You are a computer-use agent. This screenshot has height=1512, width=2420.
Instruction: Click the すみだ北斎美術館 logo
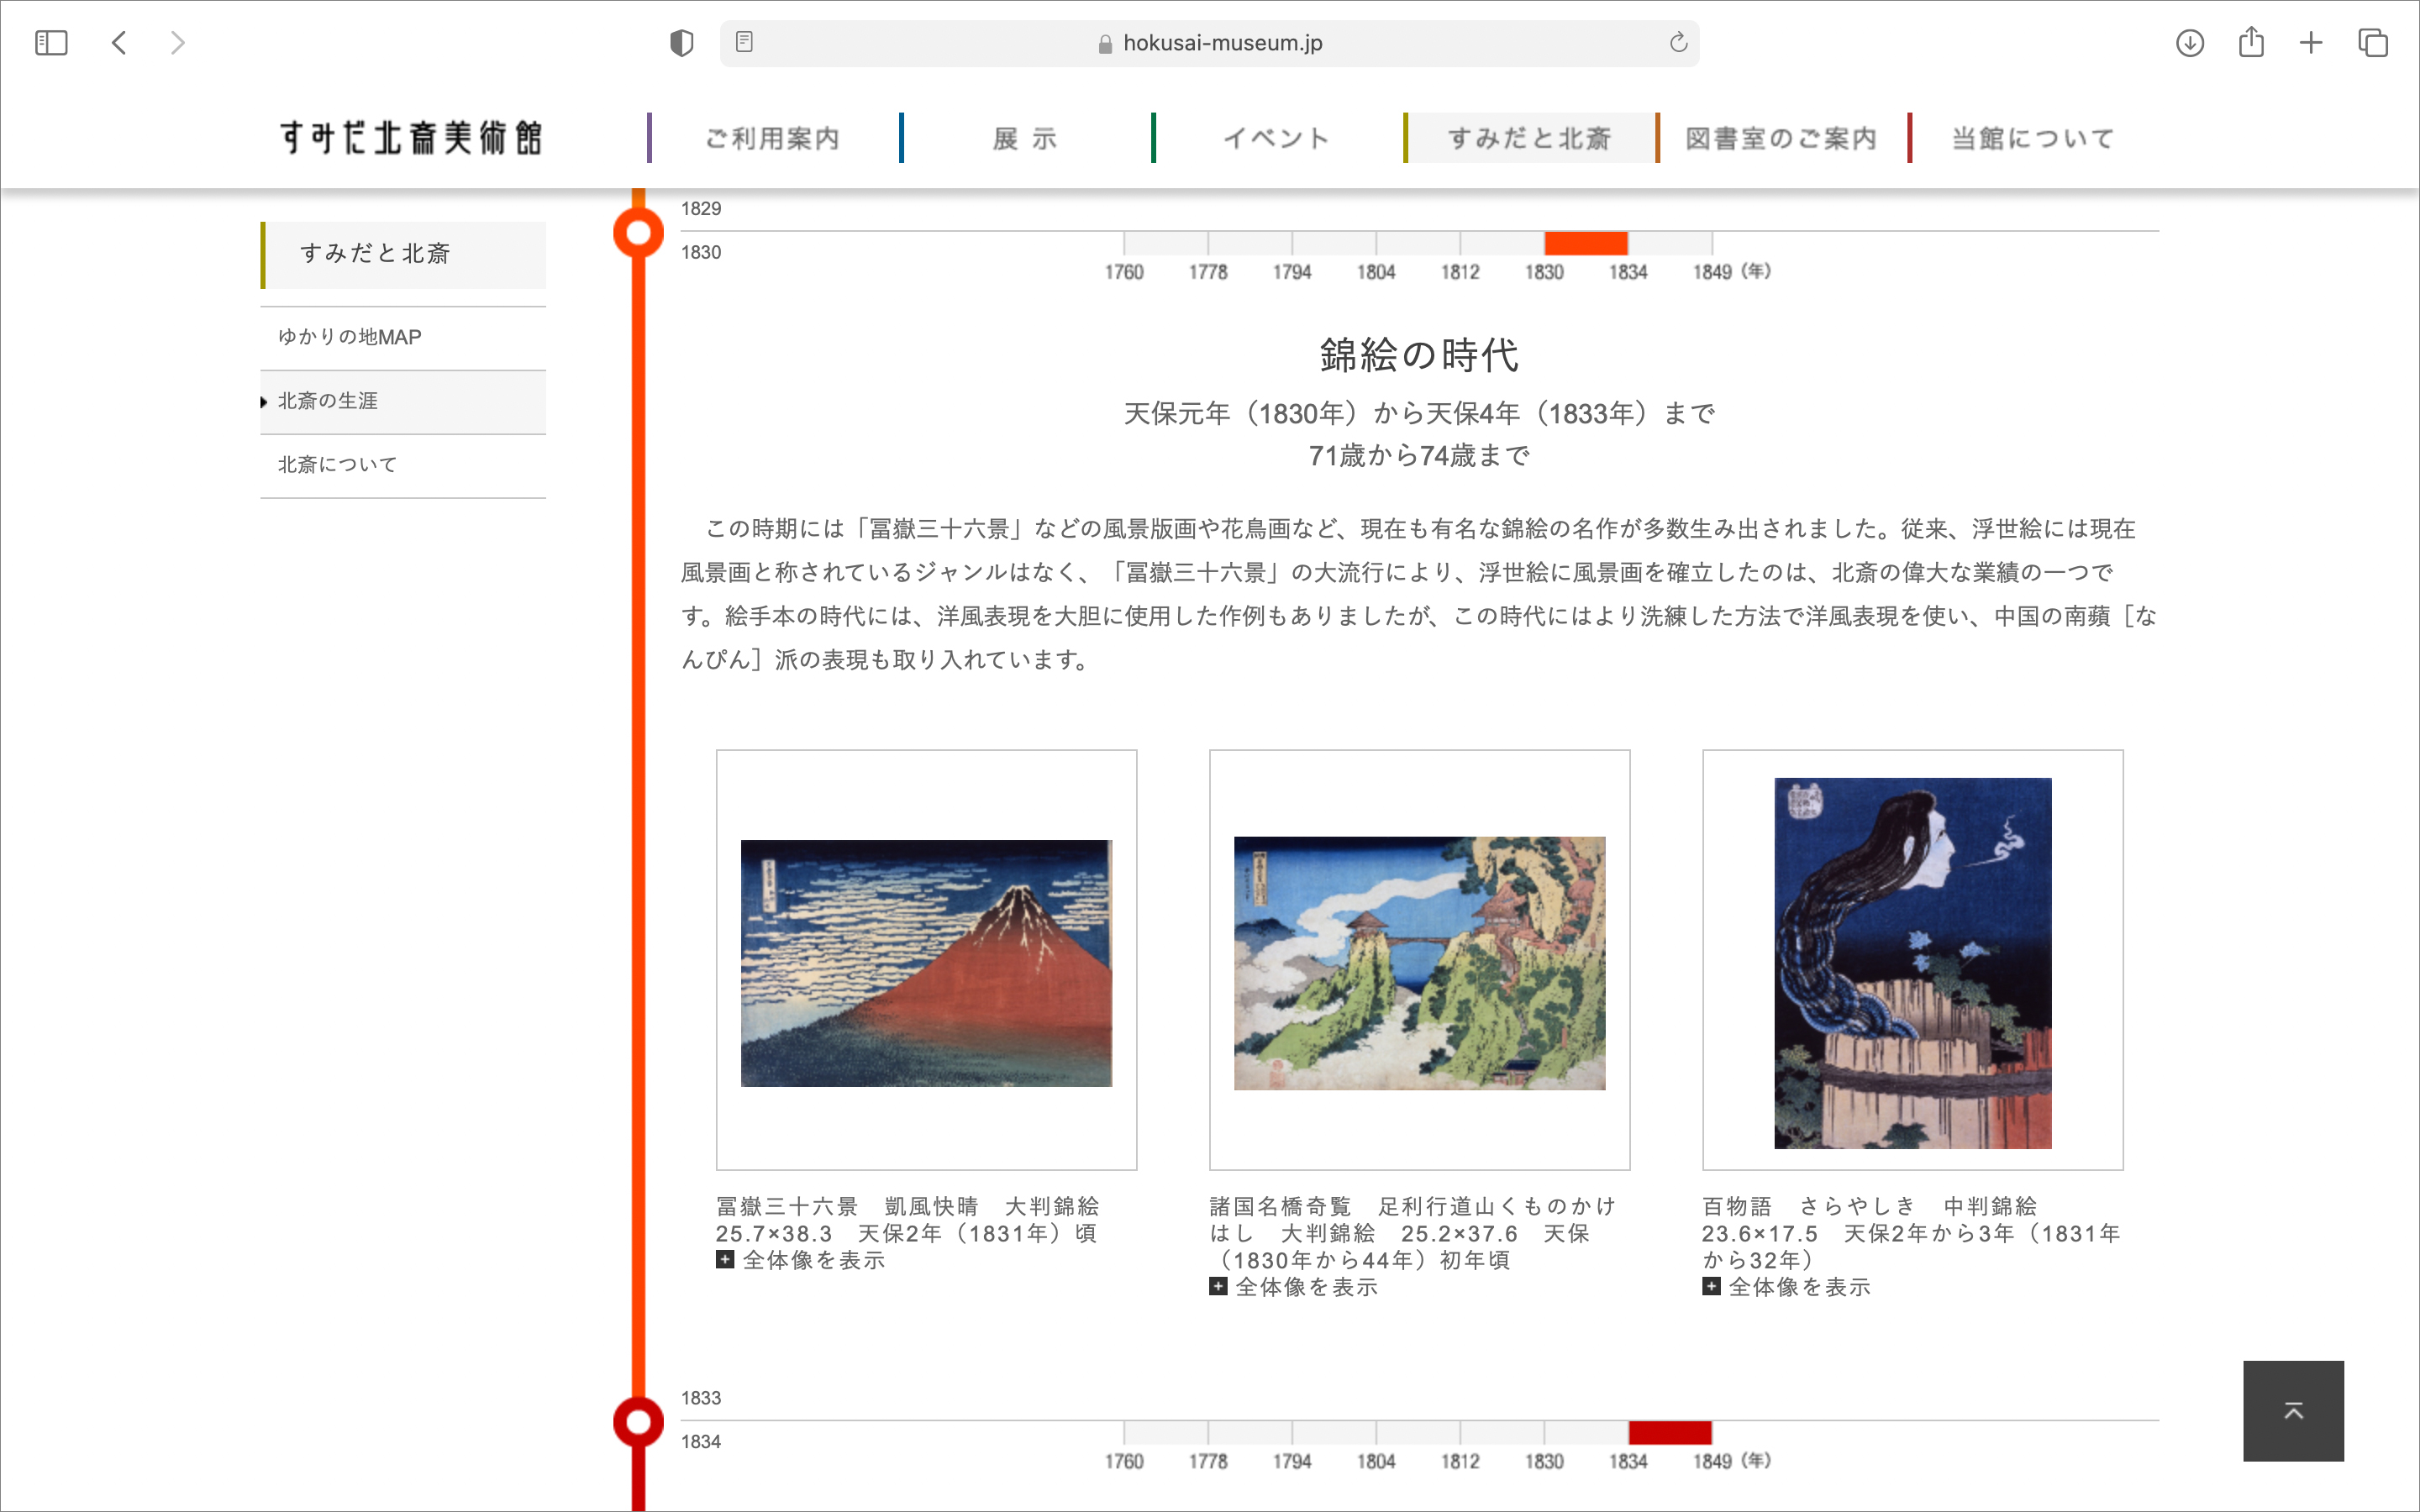click(411, 138)
